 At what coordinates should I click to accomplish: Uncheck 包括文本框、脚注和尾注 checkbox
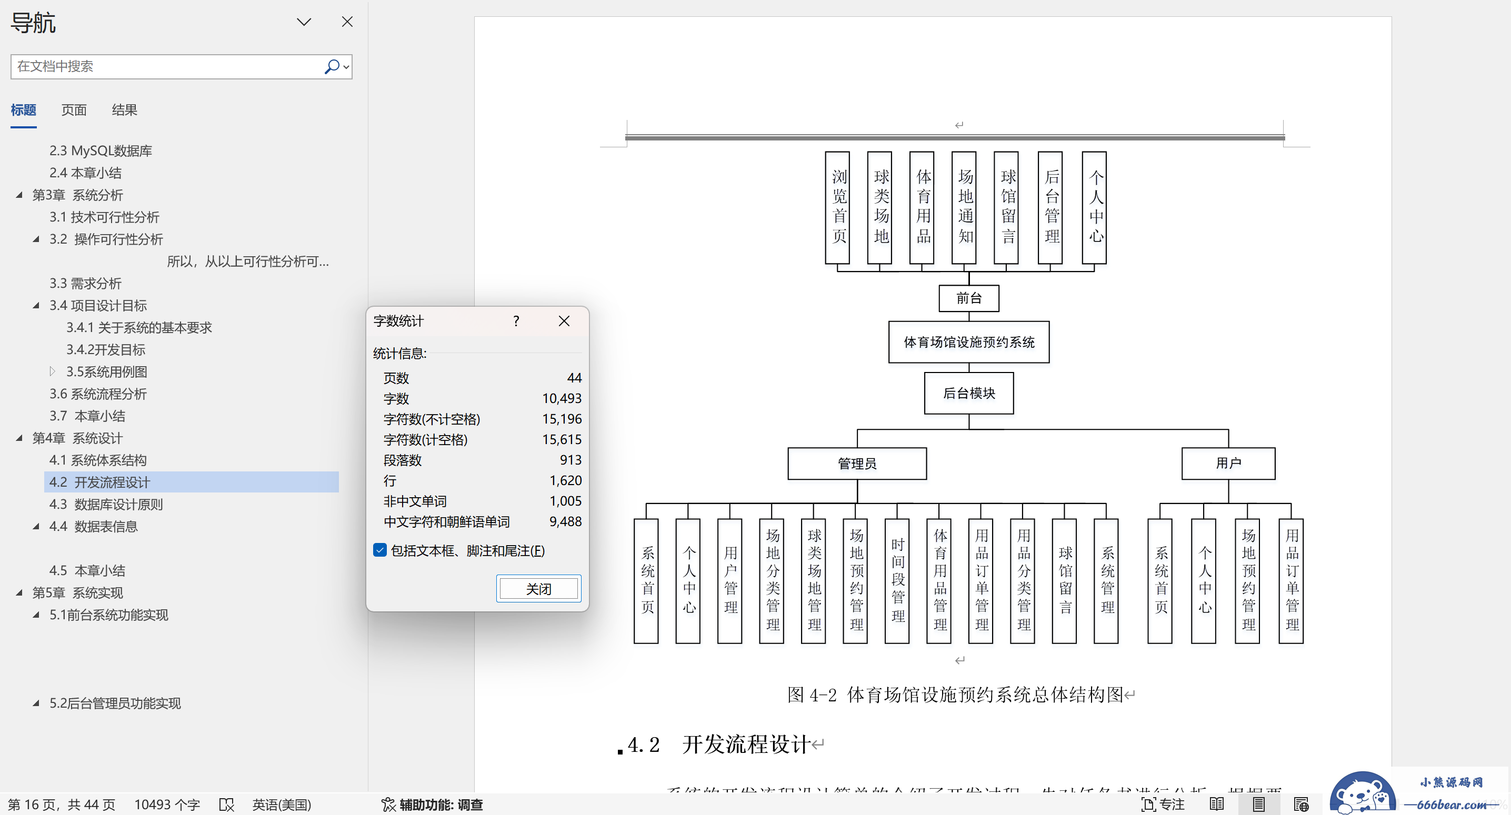(380, 550)
